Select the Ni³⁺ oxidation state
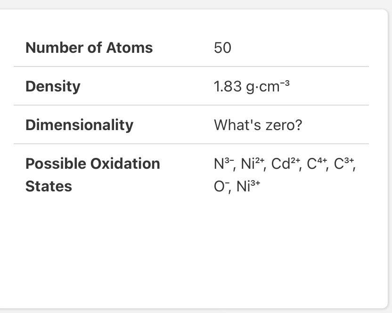Image resolution: width=392 pixels, height=313 pixels. pyautogui.click(x=248, y=186)
